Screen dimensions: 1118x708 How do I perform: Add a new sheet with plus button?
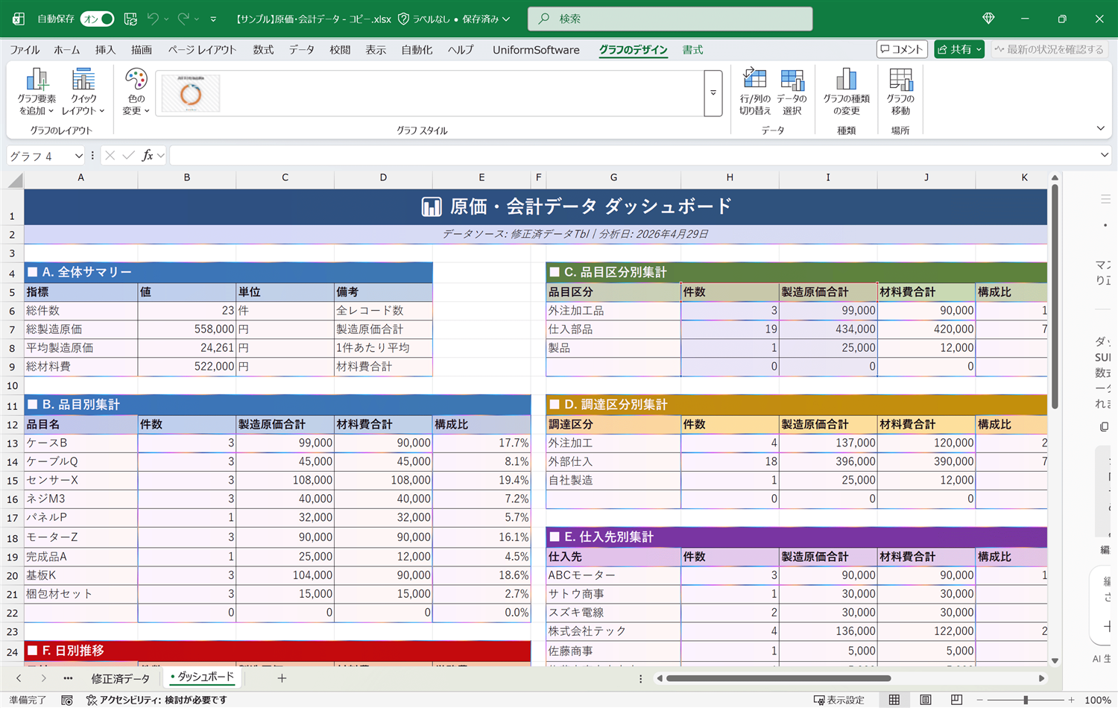point(282,678)
